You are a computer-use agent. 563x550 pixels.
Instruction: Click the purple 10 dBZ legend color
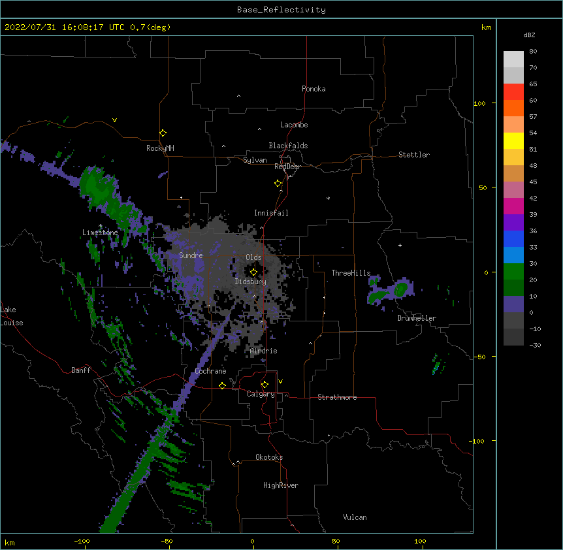tap(513, 304)
